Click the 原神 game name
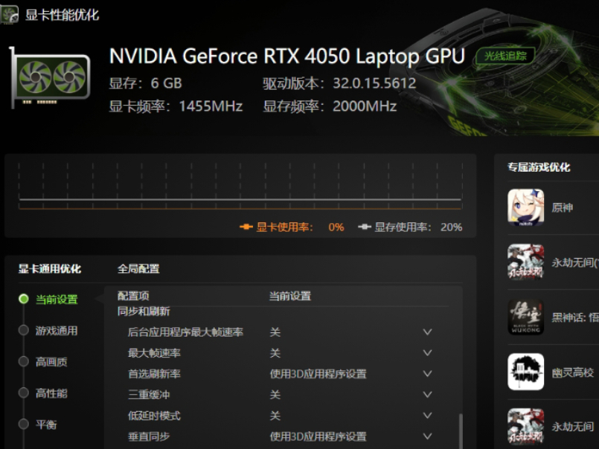This screenshot has height=449, width=599. click(563, 207)
